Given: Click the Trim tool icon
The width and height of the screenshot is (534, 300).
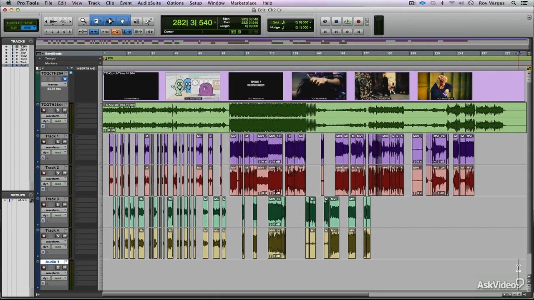Looking at the screenshot, I should click(x=97, y=21).
